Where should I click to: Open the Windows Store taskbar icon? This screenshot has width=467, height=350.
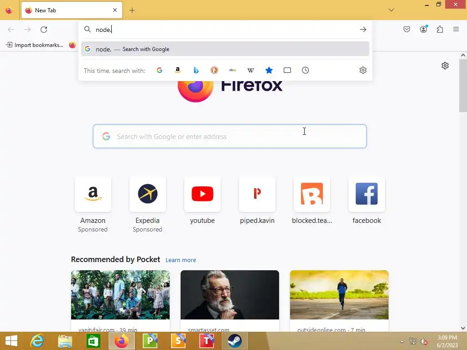tap(93, 341)
